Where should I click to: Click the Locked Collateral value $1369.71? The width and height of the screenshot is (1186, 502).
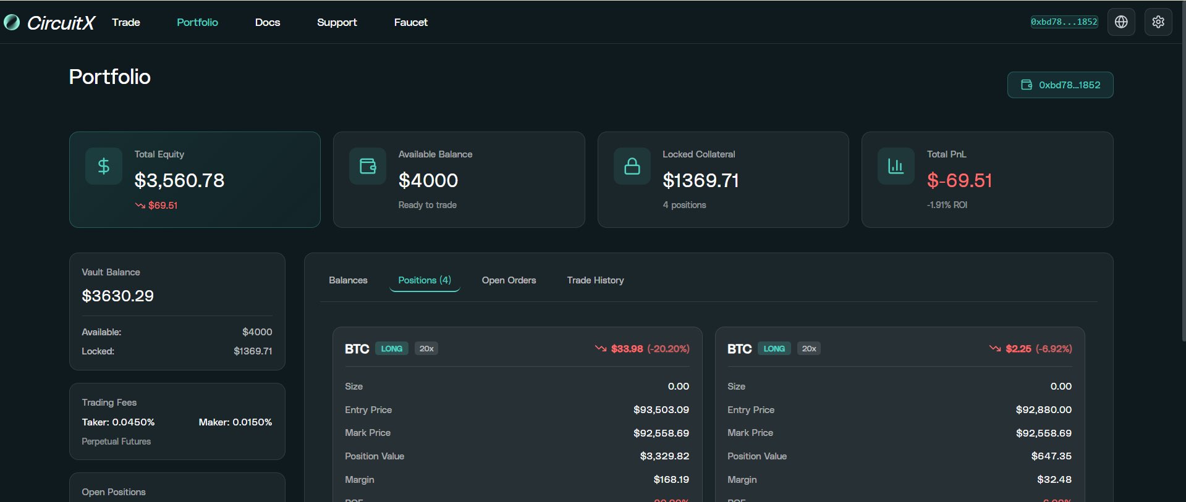(x=701, y=180)
